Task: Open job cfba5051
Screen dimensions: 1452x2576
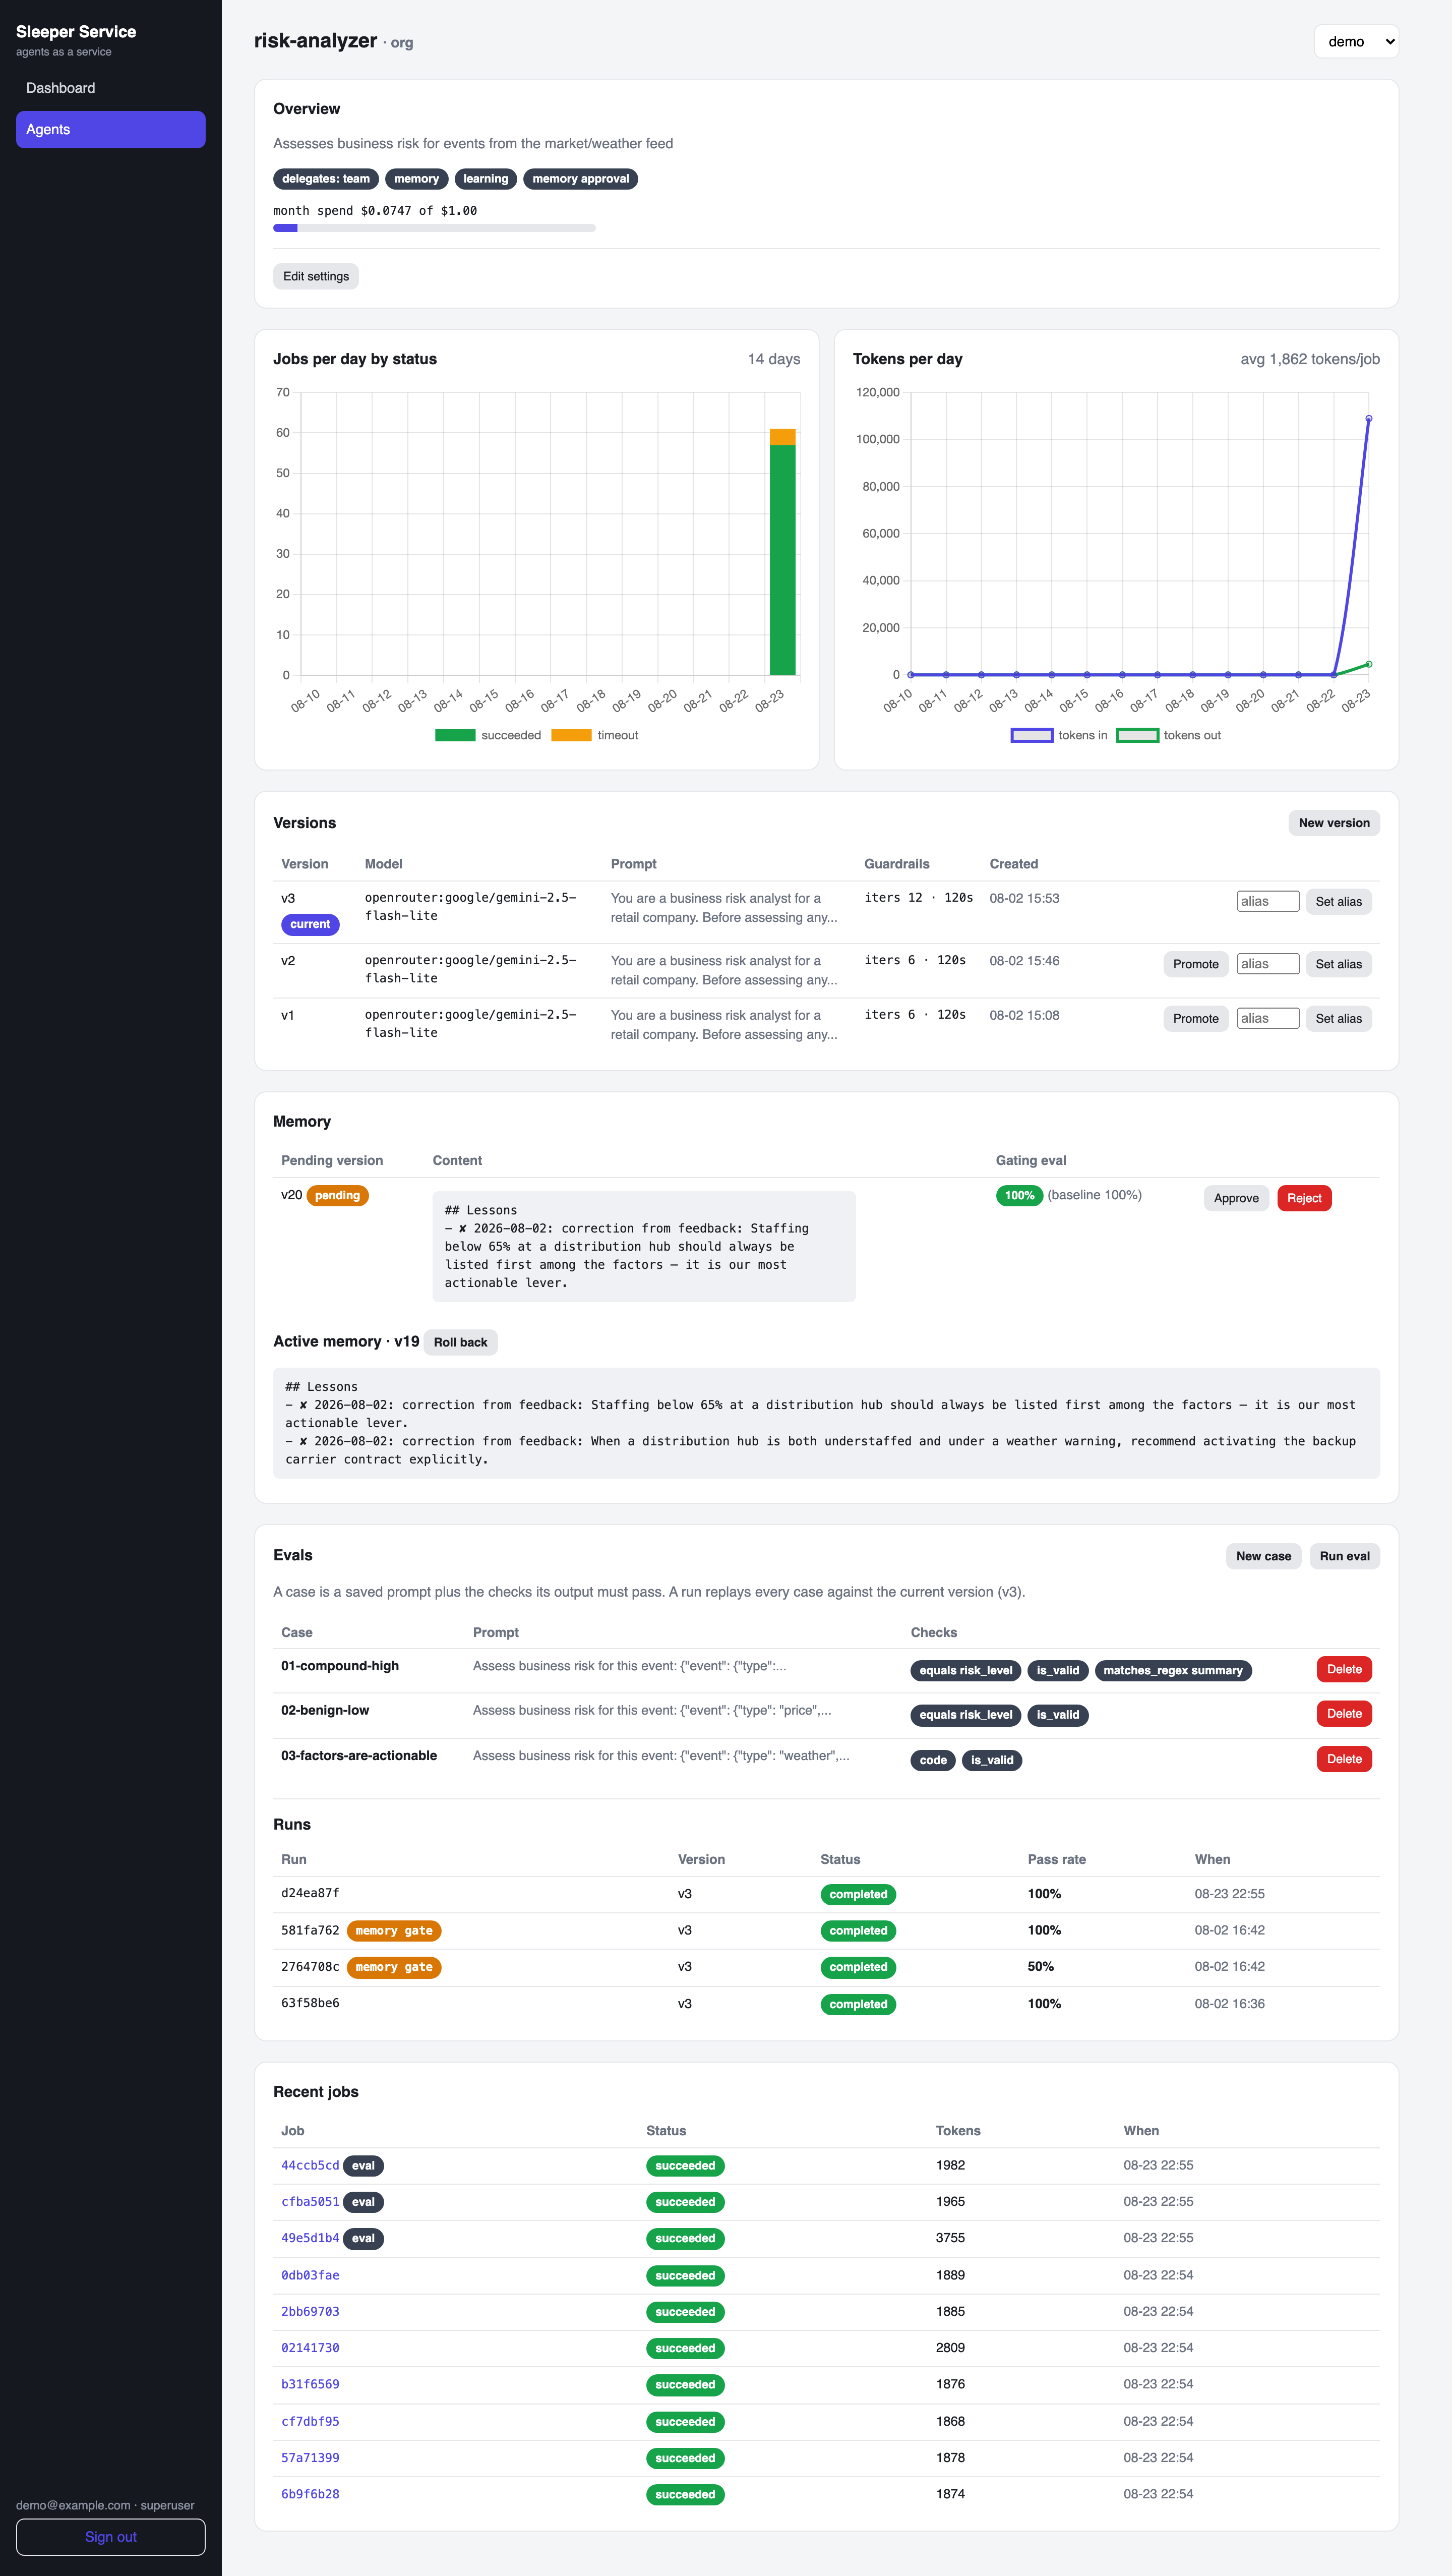Action: (310, 2203)
